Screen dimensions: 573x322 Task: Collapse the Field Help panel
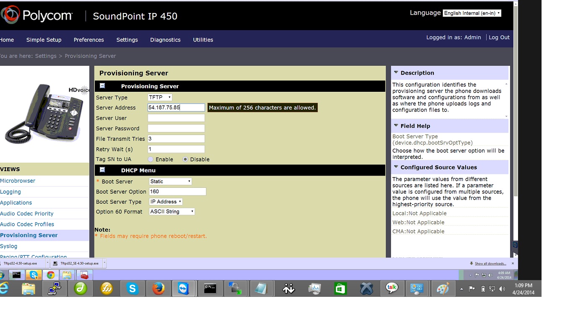pos(396,125)
